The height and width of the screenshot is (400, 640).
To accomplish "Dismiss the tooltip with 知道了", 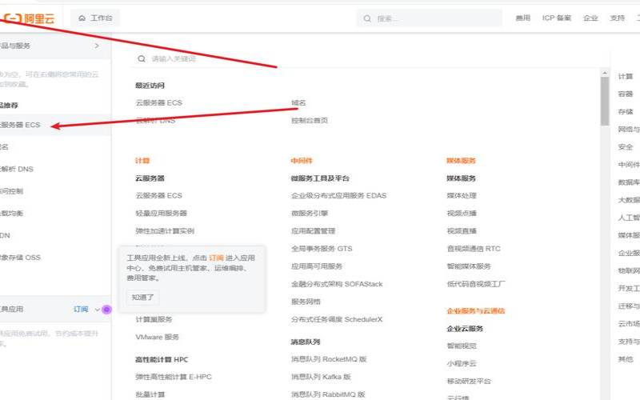I will [x=143, y=297].
